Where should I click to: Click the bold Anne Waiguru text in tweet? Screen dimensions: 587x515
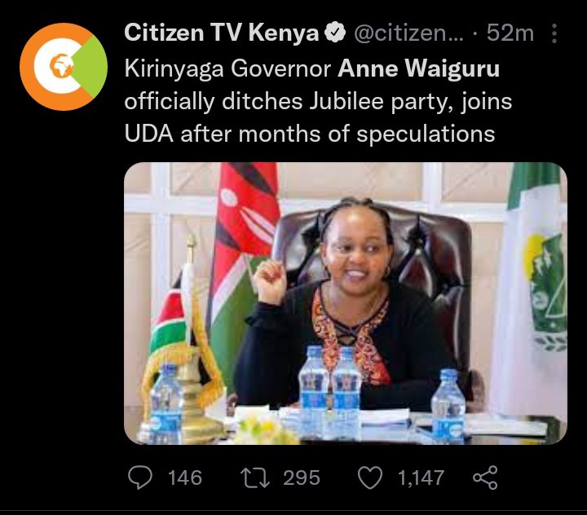pos(418,68)
